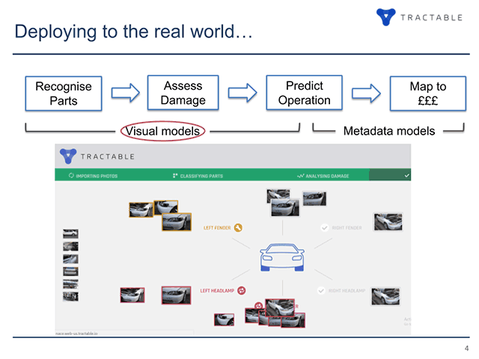Screen dimensions: 479x359
Task: Click the orange wrench icon beside Left Fender
Action: click(237, 229)
